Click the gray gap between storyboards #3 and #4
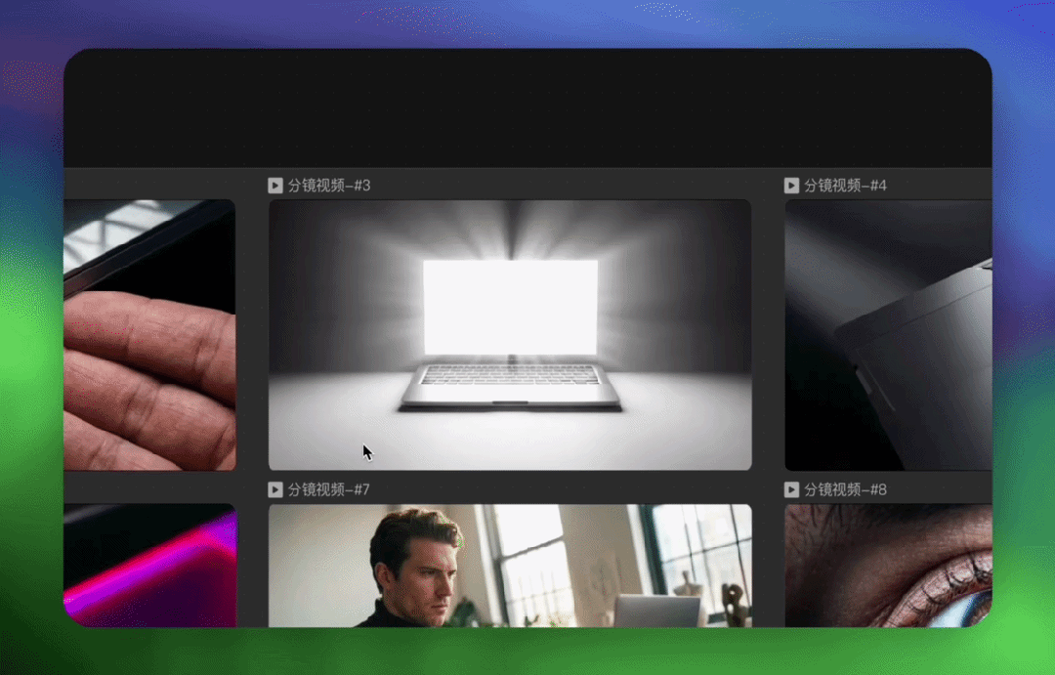1055x675 pixels. [768, 332]
